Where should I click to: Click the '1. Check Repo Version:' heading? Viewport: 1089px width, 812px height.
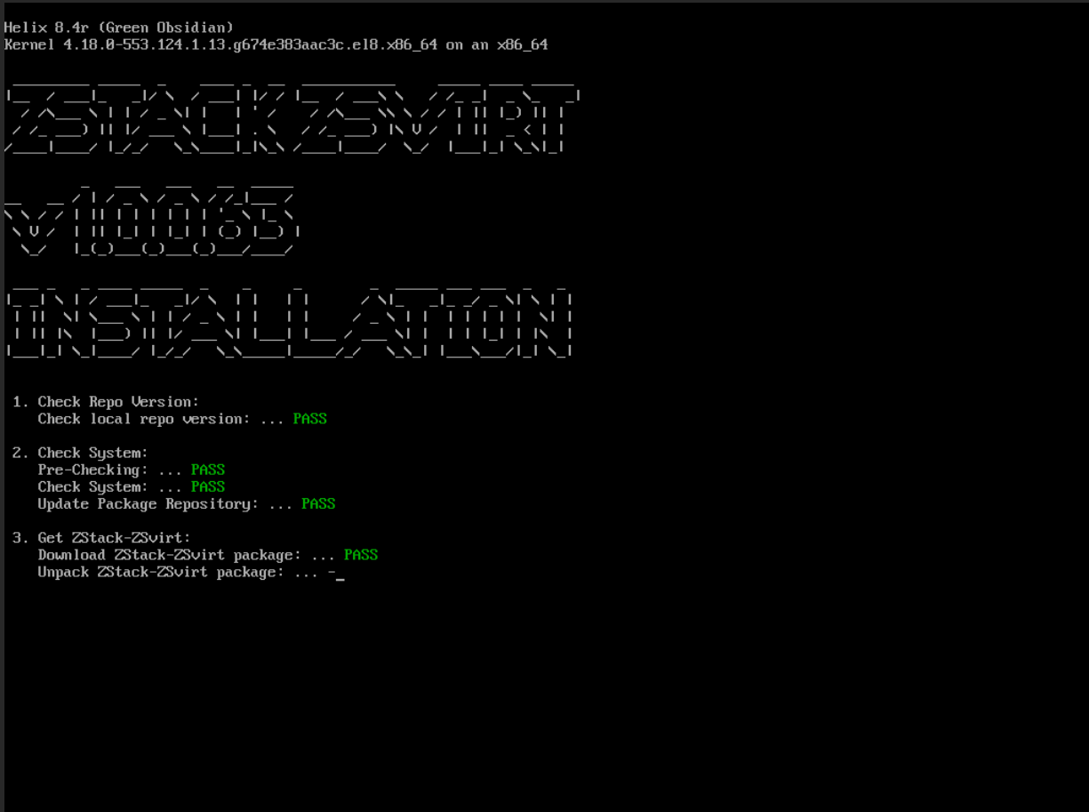tap(106, 402)
